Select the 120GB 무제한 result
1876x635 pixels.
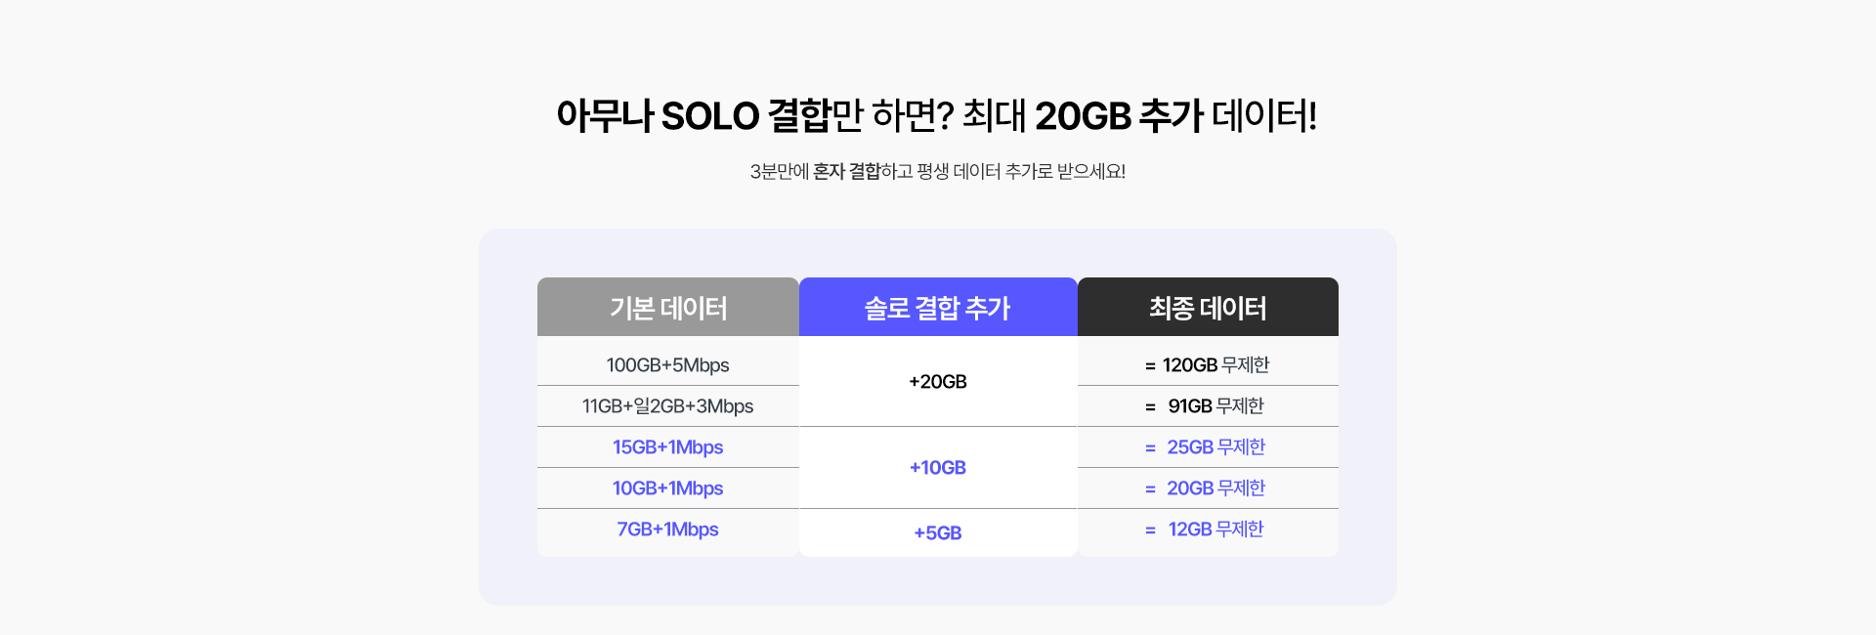tap(1215, 364)
